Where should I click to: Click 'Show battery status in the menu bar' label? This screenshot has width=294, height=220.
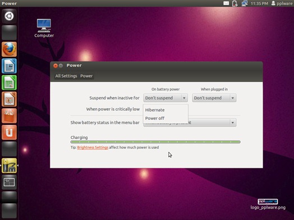[105, 123]
